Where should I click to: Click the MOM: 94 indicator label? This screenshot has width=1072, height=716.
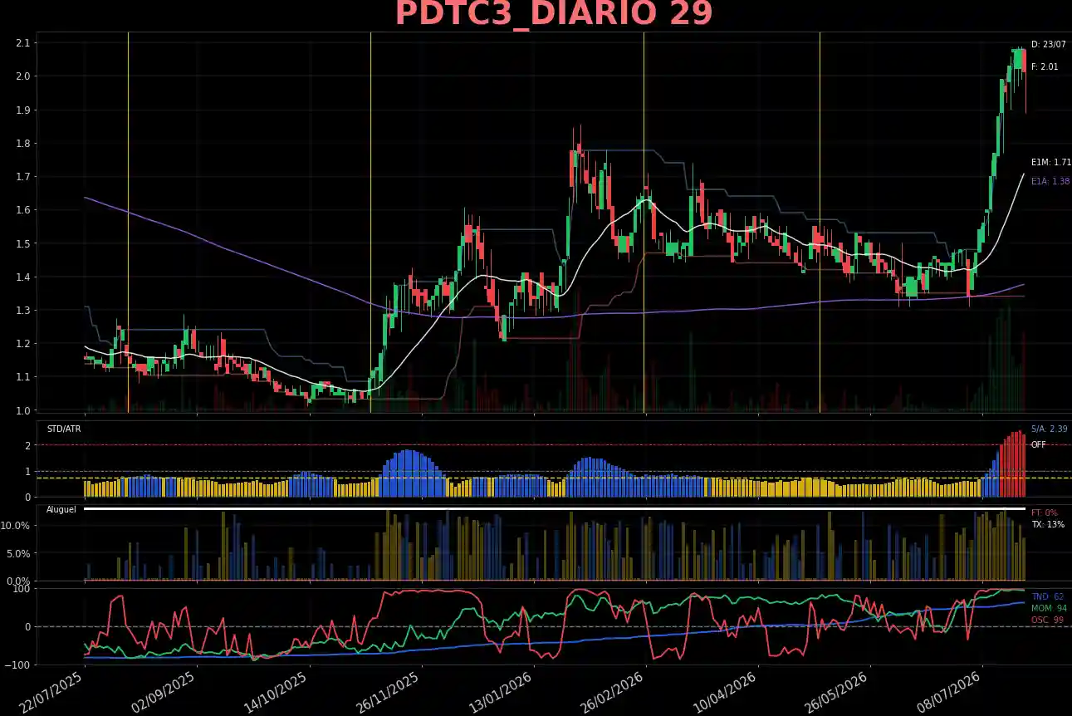(x=1050, y=608)
